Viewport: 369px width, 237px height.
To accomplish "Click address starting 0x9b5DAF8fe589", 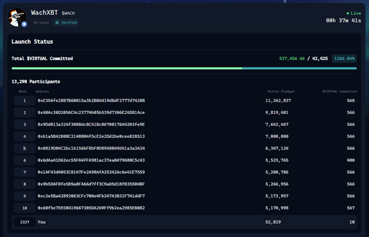I will (91, 184).
